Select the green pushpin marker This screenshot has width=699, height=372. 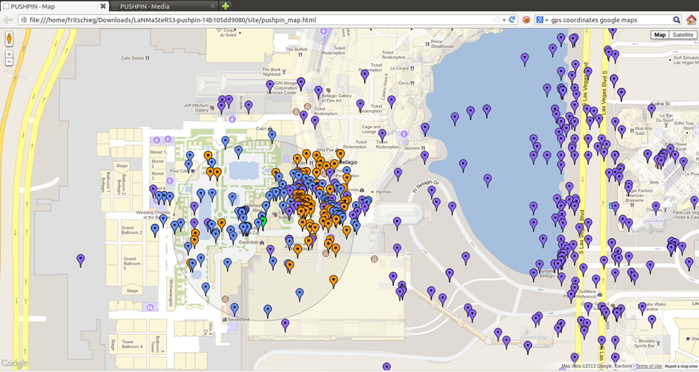[263, 221]
